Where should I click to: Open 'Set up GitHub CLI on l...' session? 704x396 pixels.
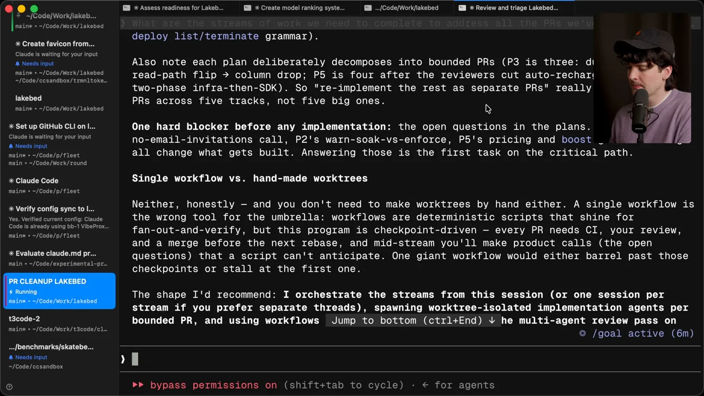(x=59, y=144)
